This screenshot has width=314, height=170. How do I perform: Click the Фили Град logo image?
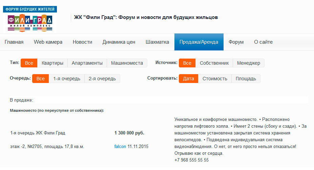(x=30, y=19)
